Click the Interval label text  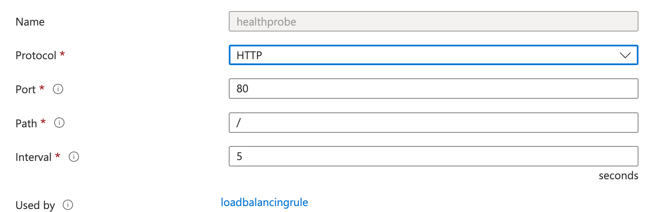[33, 157]
